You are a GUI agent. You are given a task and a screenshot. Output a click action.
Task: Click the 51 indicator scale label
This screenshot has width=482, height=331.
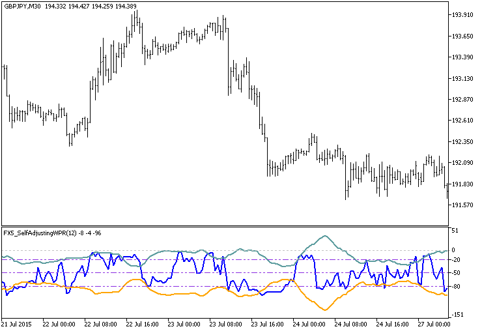456,231
